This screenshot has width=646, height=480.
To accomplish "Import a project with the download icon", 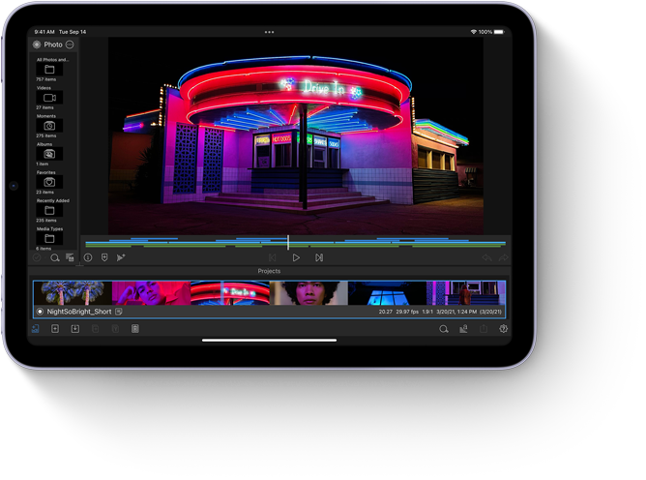I will 75,329.
